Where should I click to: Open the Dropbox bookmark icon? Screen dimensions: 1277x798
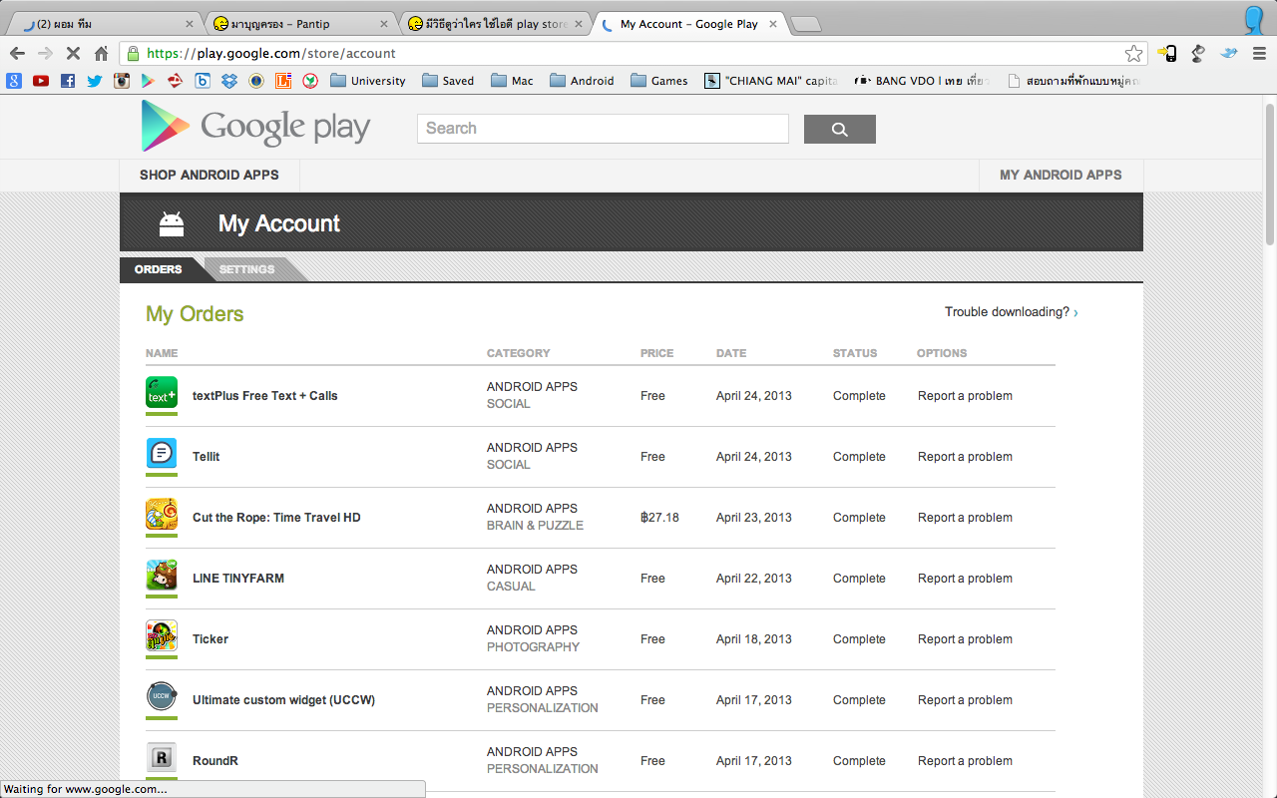[229, 81]
